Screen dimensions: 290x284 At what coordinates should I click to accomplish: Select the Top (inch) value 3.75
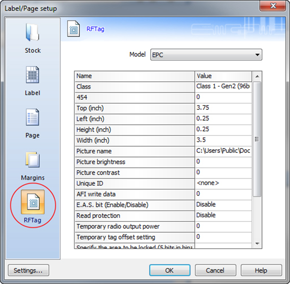(x=223, y=108)
